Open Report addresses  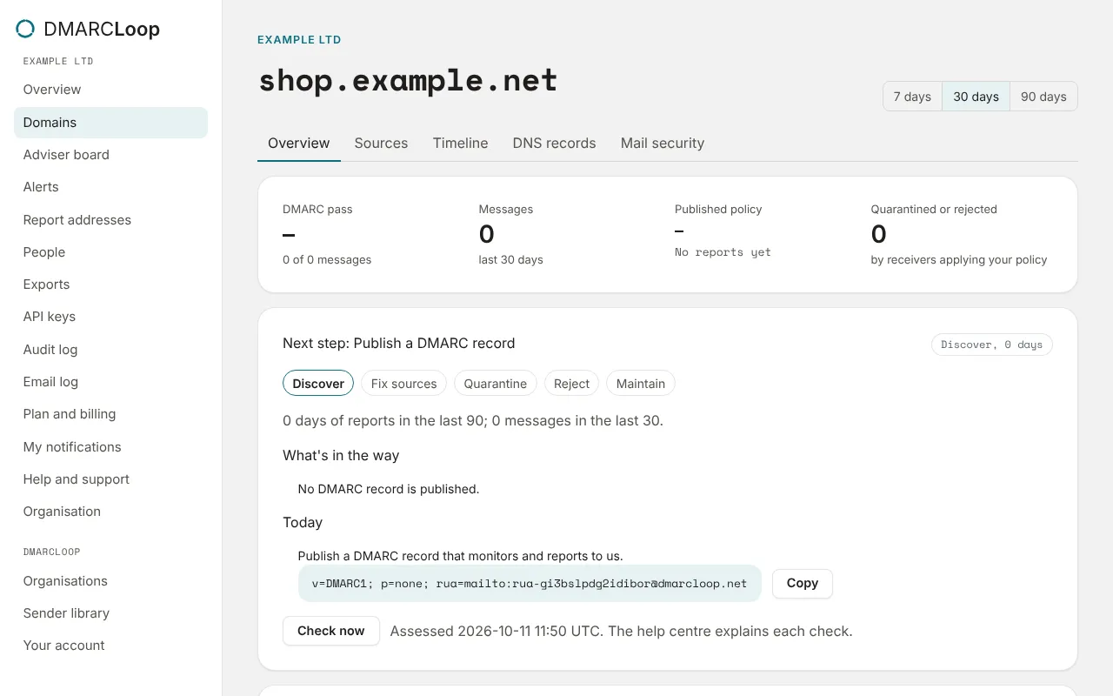click(x=110, y=220)
